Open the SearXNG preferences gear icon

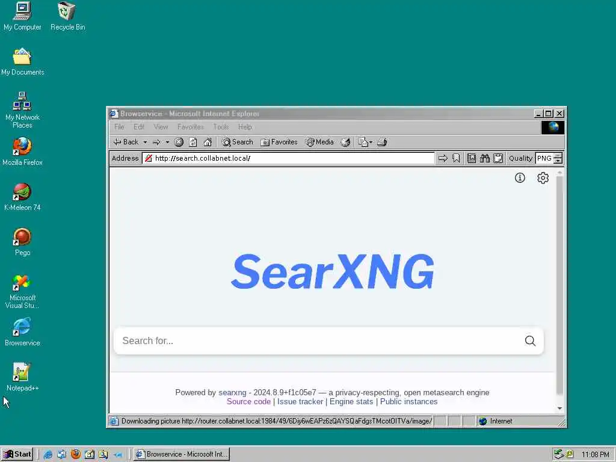tap(543, 178)
